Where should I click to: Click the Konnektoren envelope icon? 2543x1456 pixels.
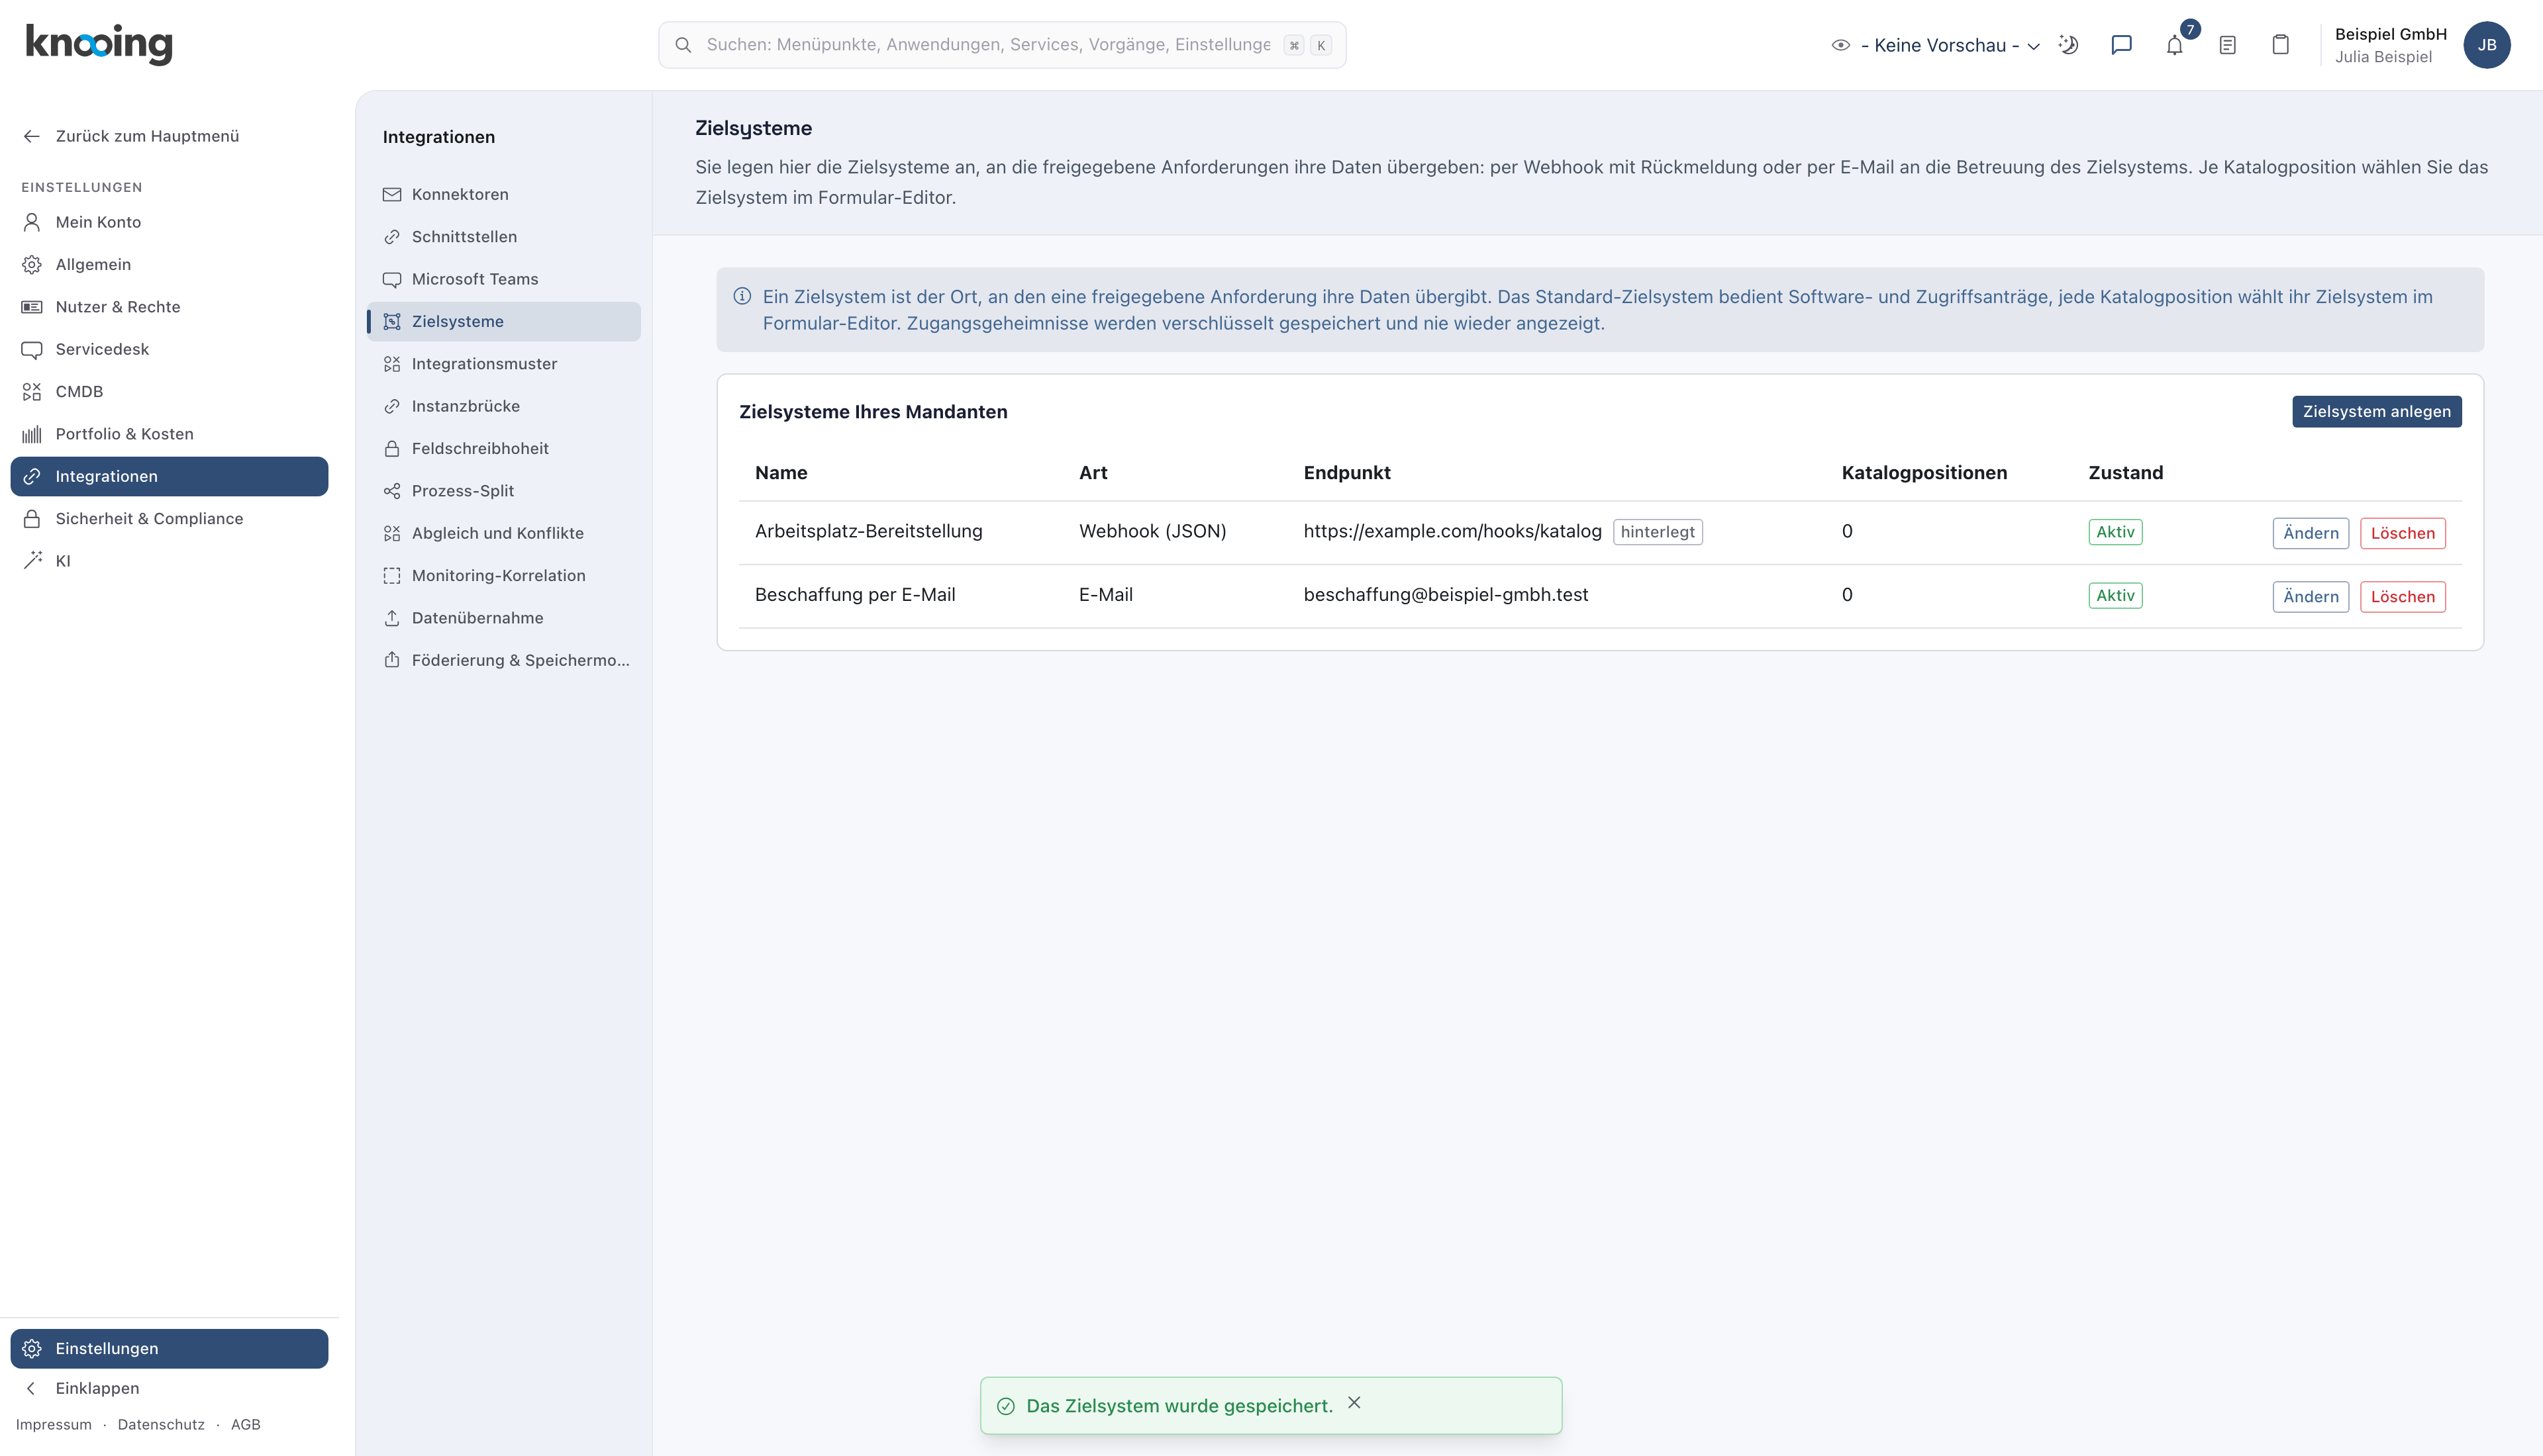[x=392, y=194]
